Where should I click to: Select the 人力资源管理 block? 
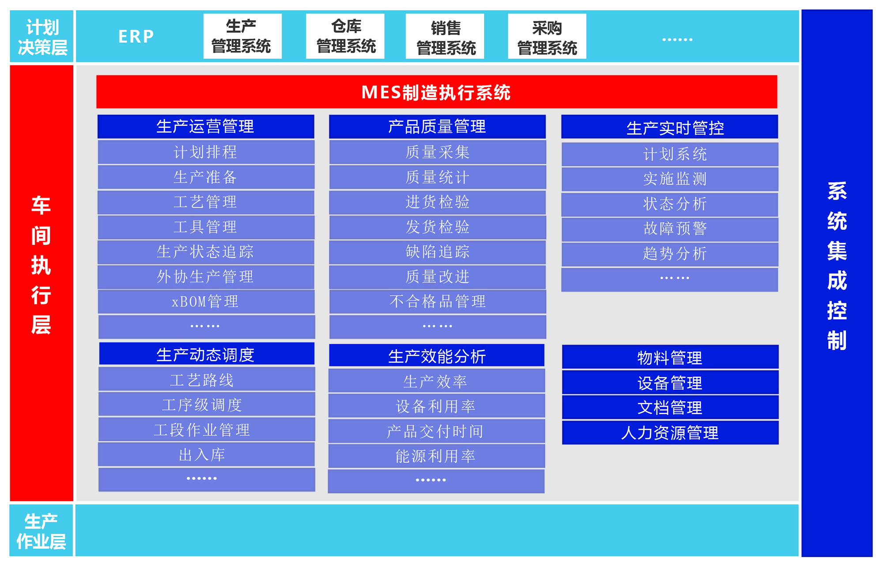coord(670,433)
